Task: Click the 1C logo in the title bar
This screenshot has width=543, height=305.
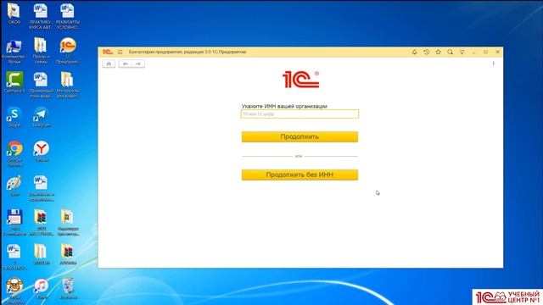Action: coord(108,52)
